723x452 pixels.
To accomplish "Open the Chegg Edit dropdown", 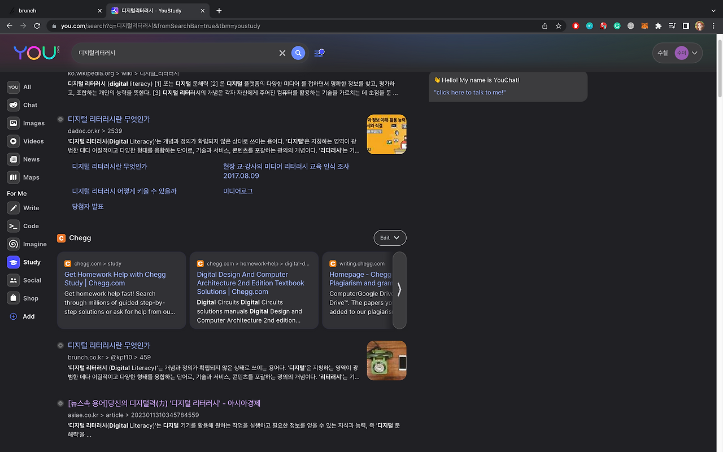I will (390, 238).
